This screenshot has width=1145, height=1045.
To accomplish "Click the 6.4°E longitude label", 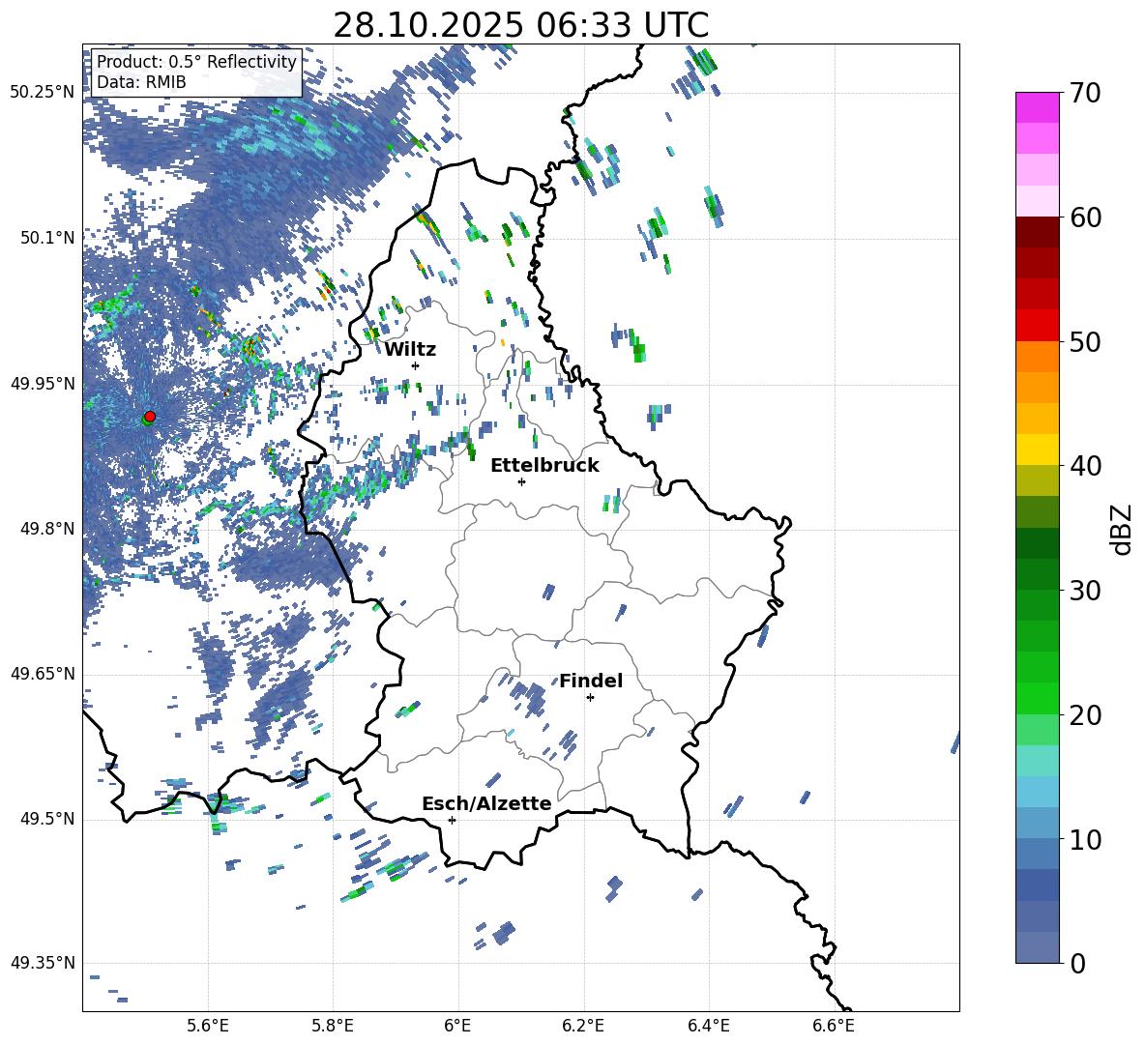I will tap(708, 1026).
